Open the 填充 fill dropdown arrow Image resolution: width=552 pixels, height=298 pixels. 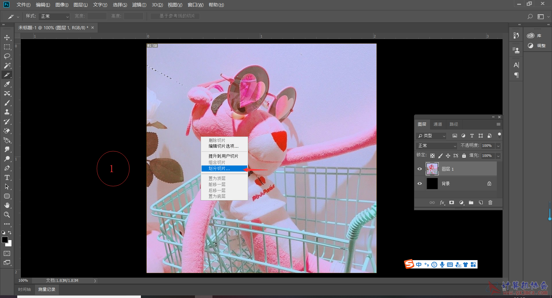tap(498, 156)
